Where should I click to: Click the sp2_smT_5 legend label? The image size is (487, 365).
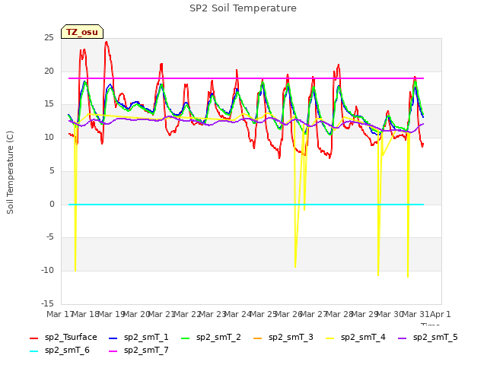[435, 337]
